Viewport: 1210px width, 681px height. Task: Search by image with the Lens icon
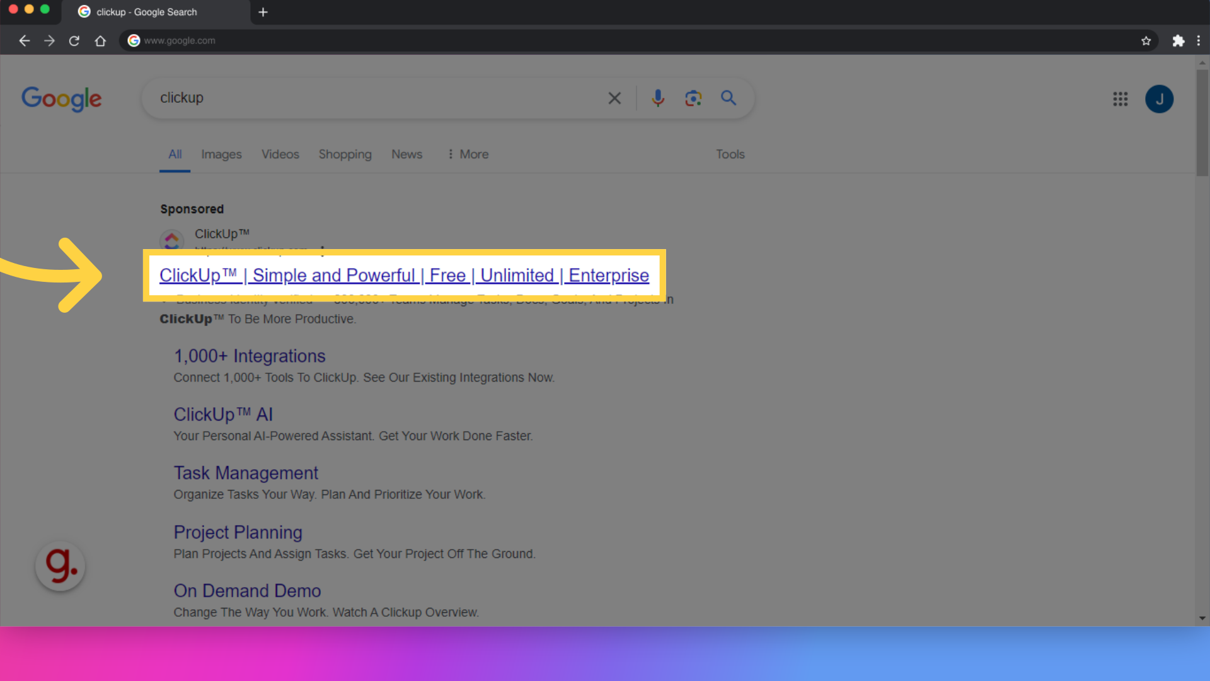tap(693, 98)
